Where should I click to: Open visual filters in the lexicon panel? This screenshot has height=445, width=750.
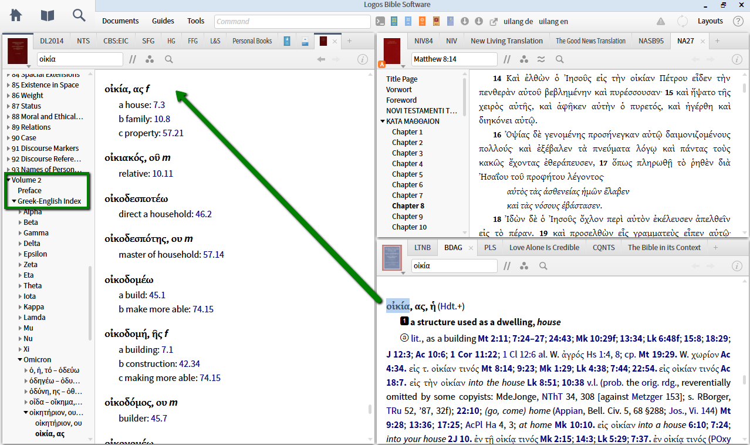point(150,59)
